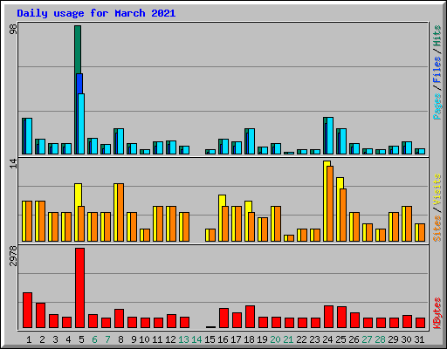Click the cyan pages bar for day 24
This screenshot has width=447, height=349.
click(330, 135)
